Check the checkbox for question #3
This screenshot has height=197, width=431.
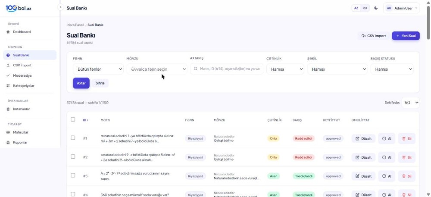(x=73, y=175)
